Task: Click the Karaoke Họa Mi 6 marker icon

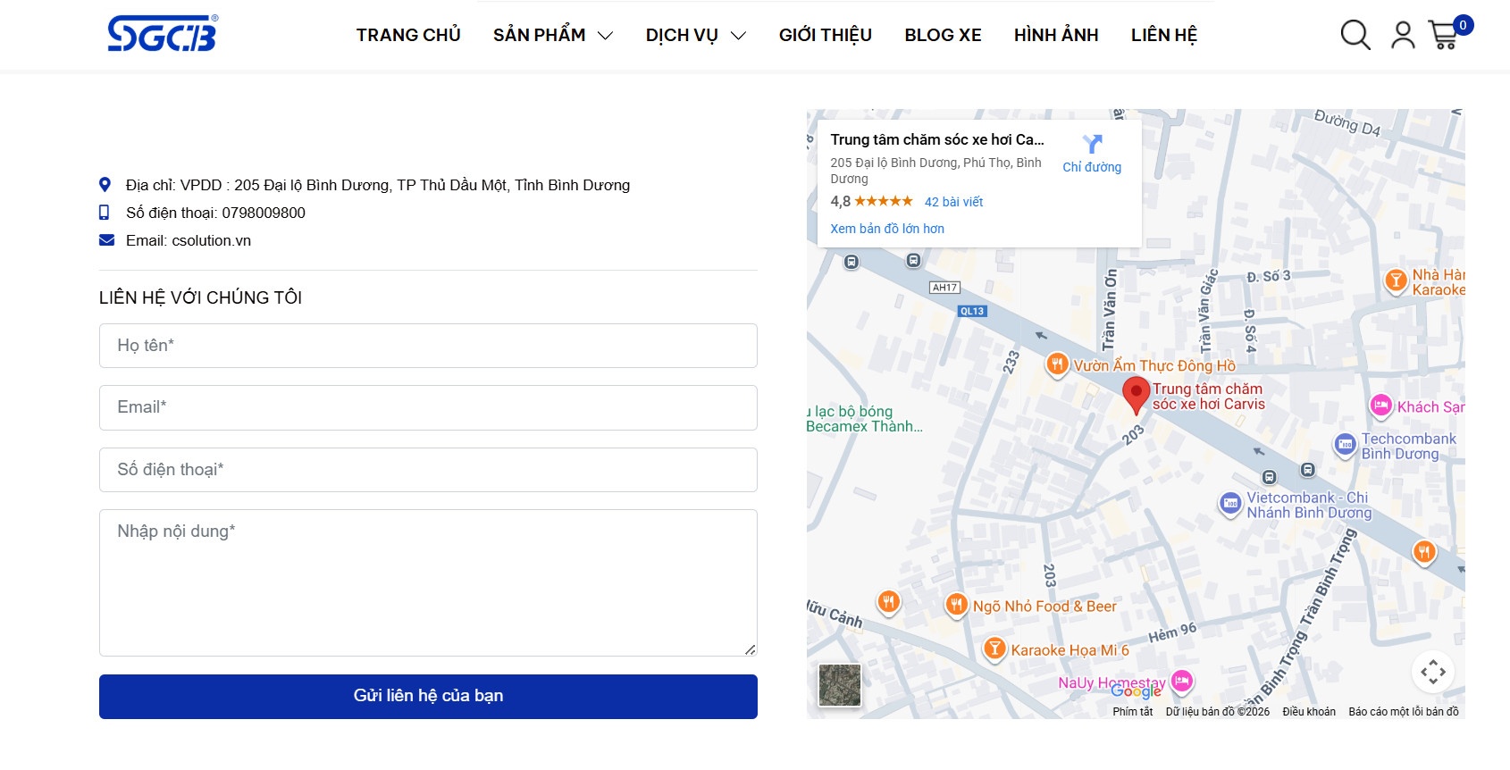Action: tap(994, 649)
